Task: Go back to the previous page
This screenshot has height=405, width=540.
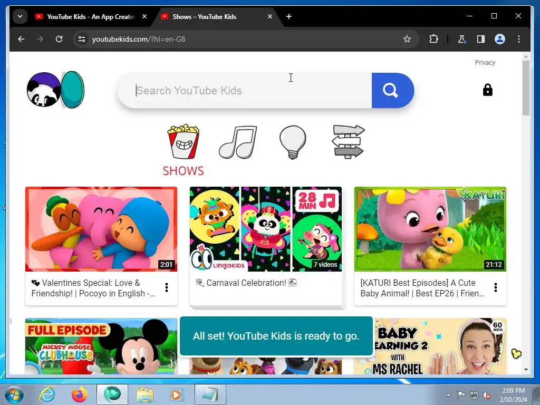Action: tap(21, 39)
